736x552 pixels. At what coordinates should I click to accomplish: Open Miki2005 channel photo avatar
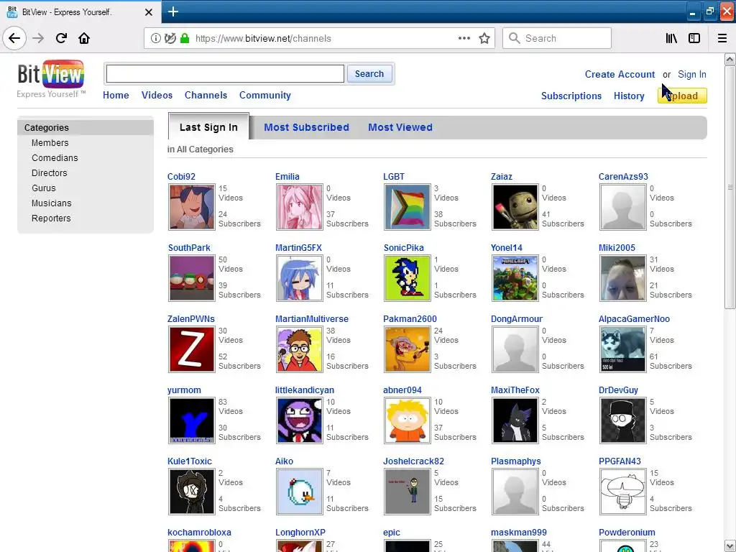click(x=623, y=278)
